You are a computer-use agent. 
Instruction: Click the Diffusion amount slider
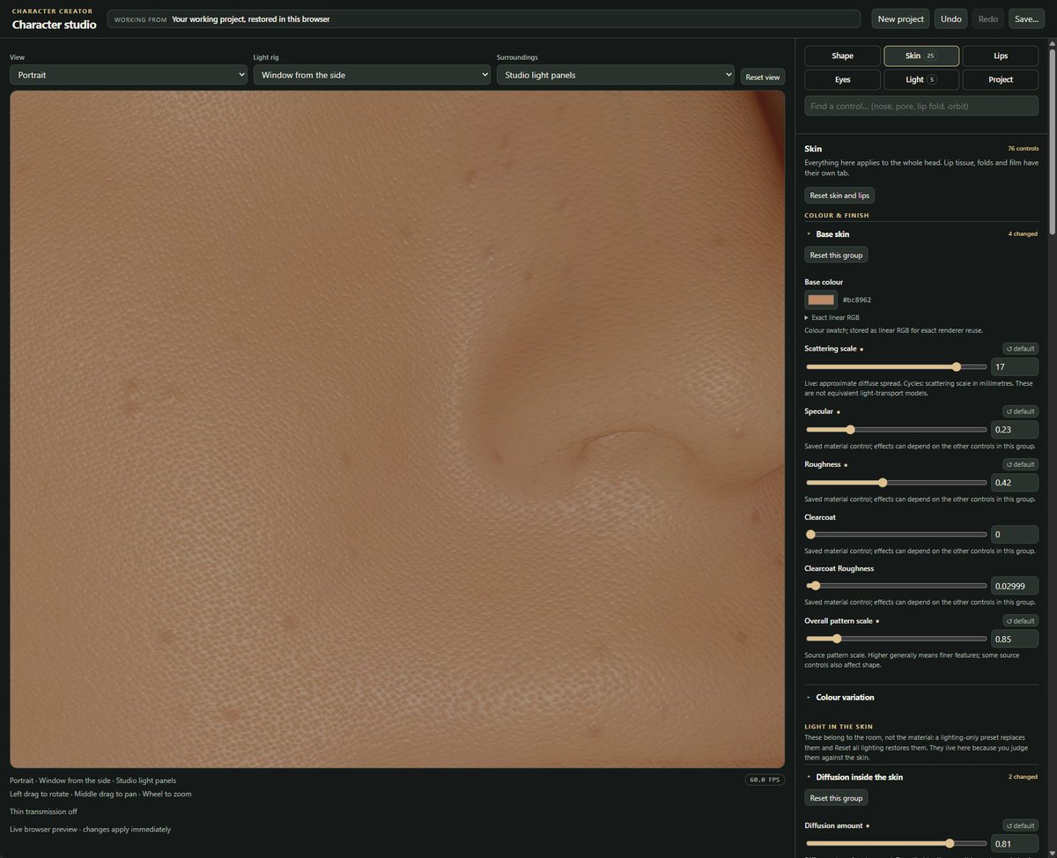pos(896,844)
